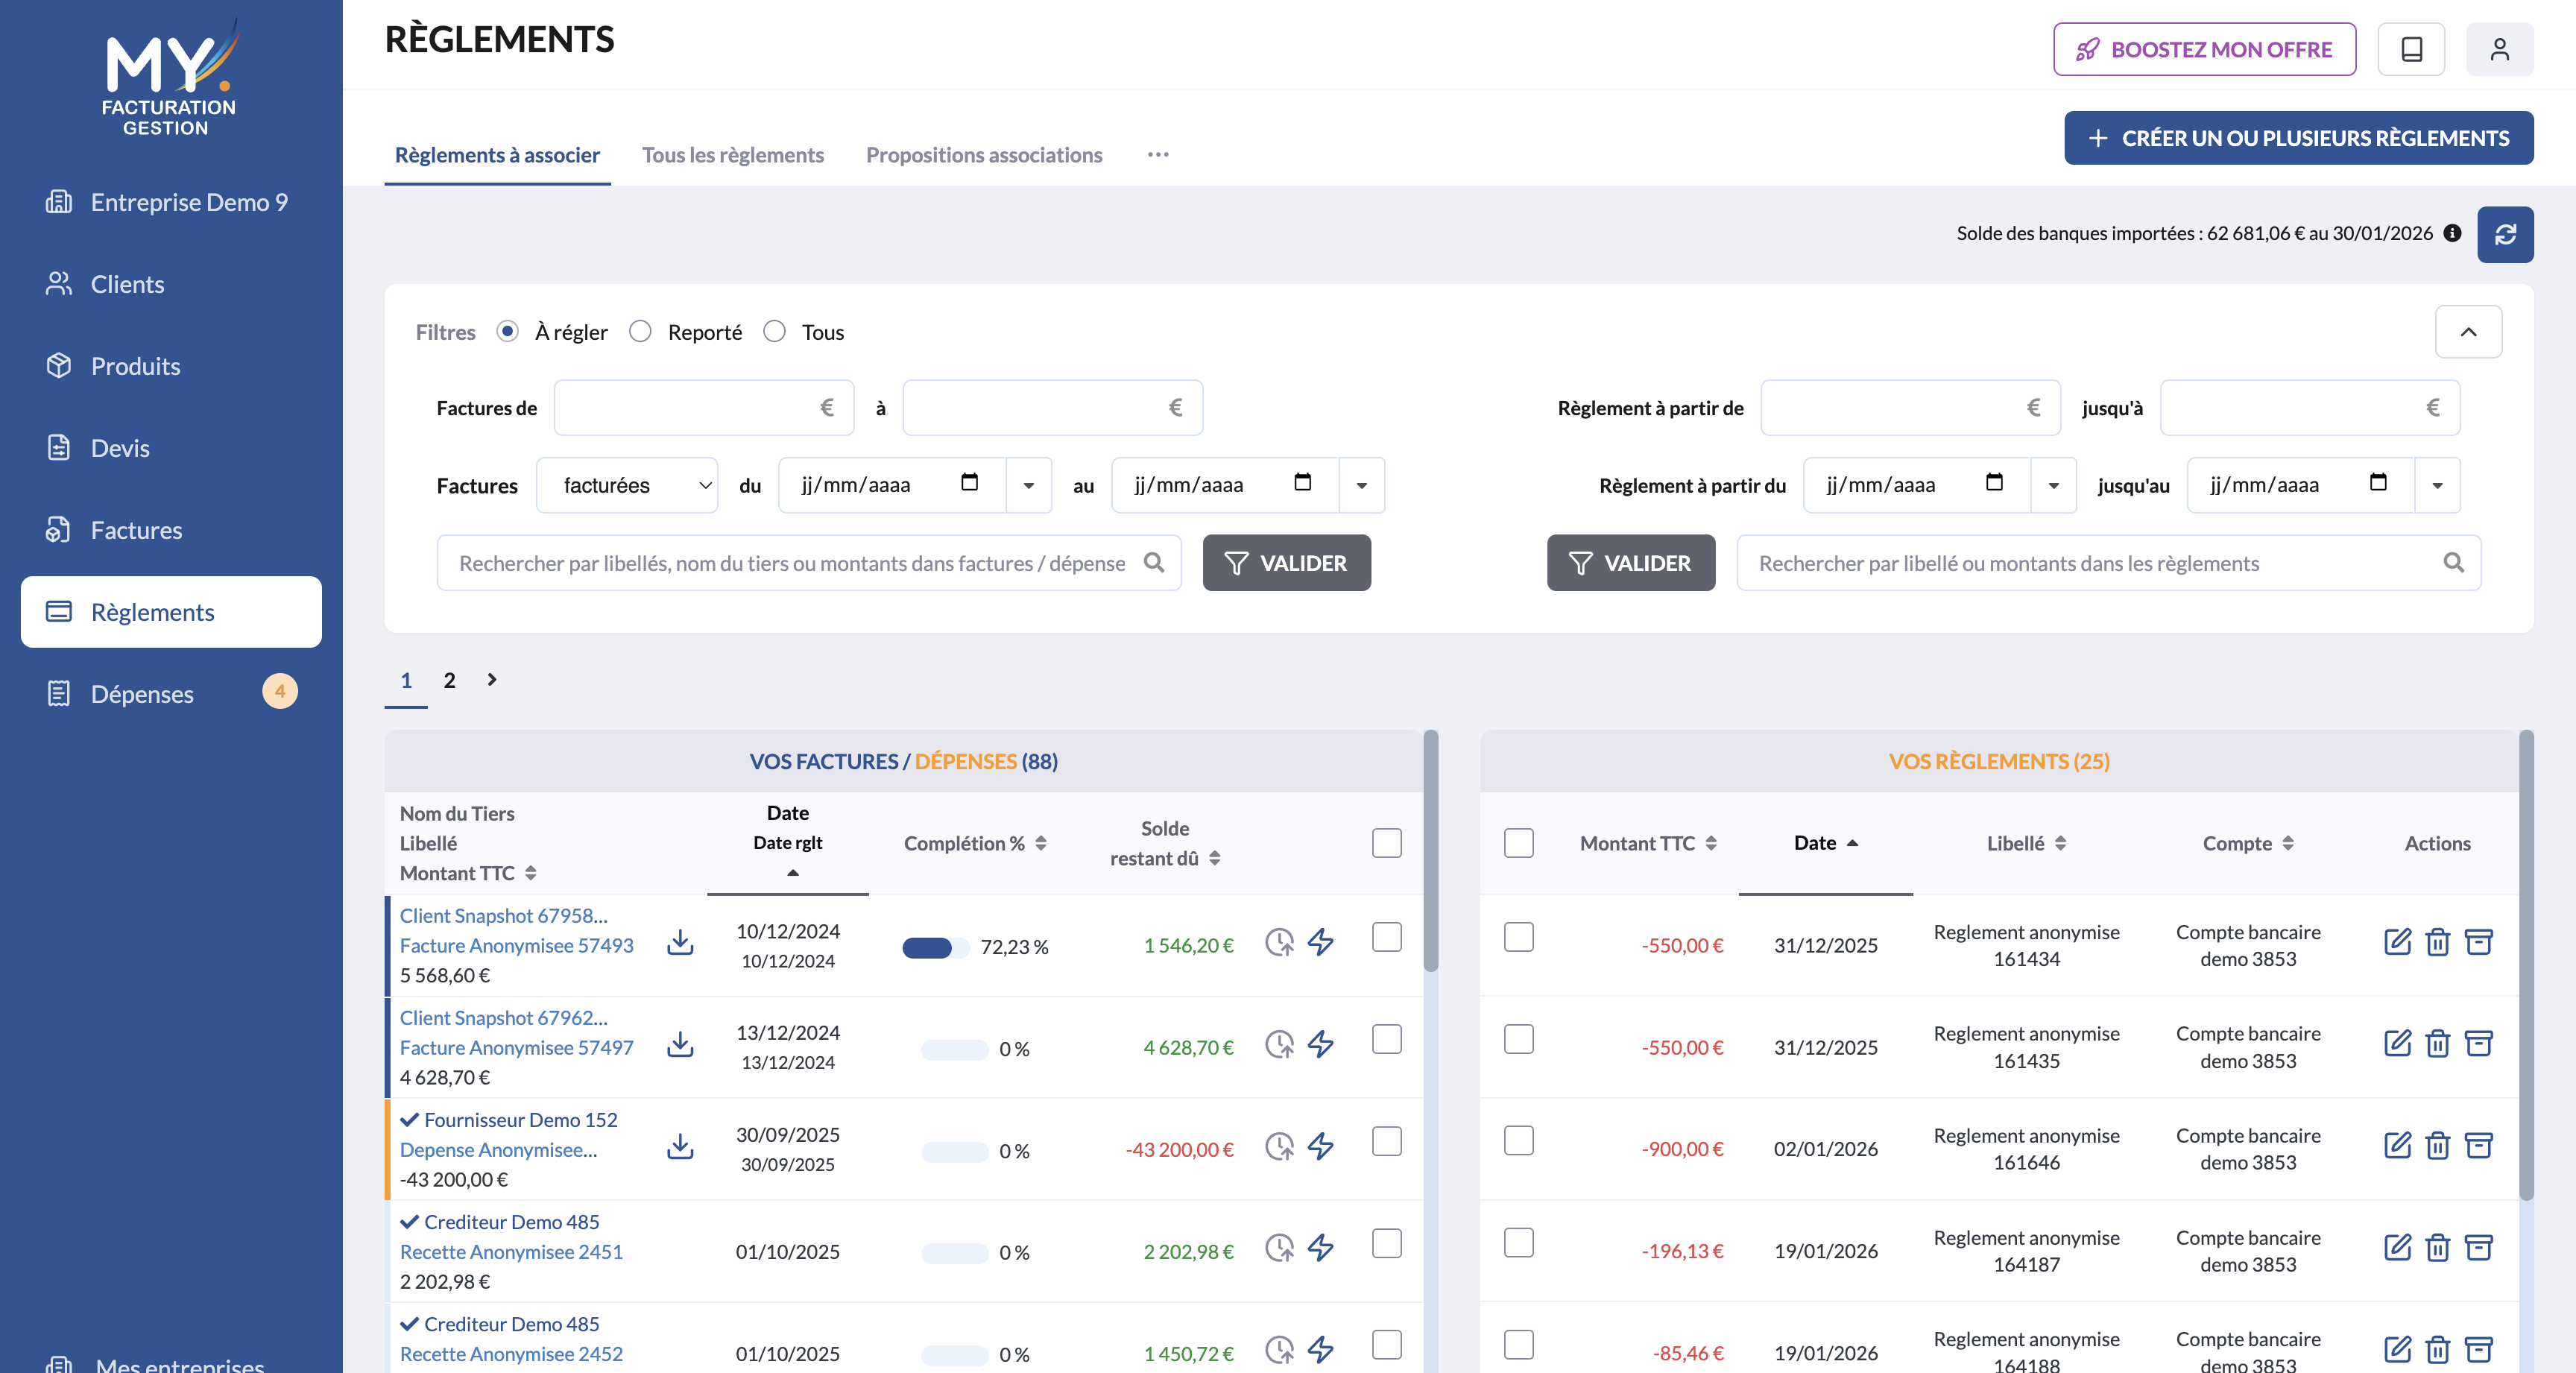Select the Tous filter
Image resolution: width=2576 pixels, height=1373 pixels.
point(774,331)
